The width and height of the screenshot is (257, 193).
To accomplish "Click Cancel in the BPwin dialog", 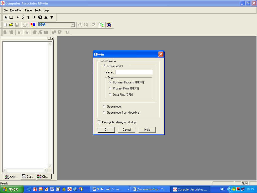I will point(127,130).
